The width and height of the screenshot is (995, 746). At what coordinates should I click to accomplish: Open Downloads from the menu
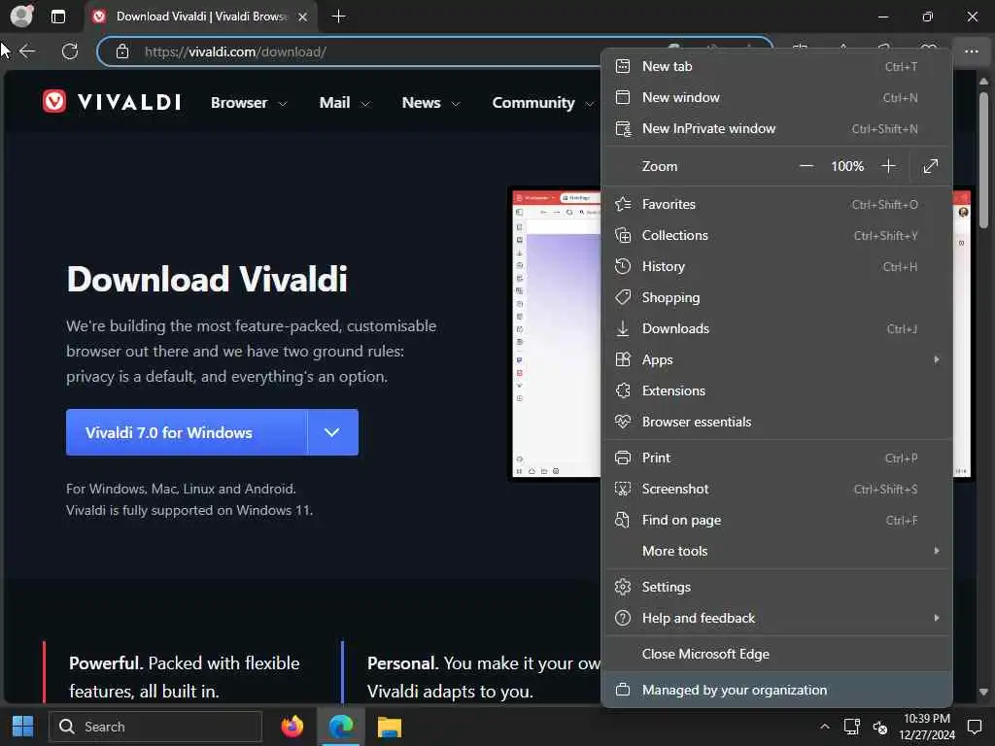click(x=777, y=328)
